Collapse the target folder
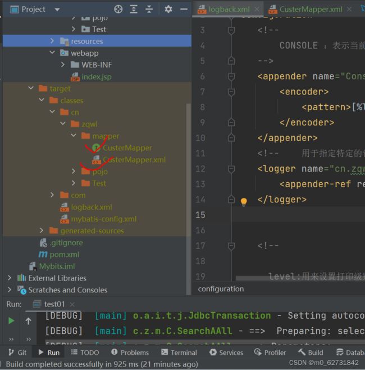The image size is (365, 370). coord(31,88)
